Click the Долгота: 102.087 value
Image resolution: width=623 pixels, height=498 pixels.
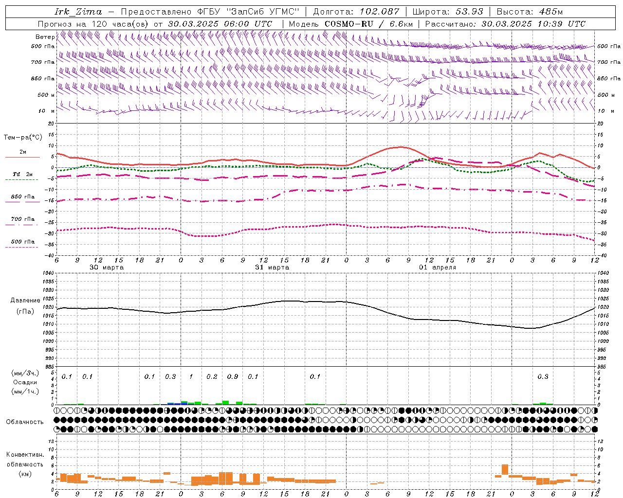pos(356,12)
